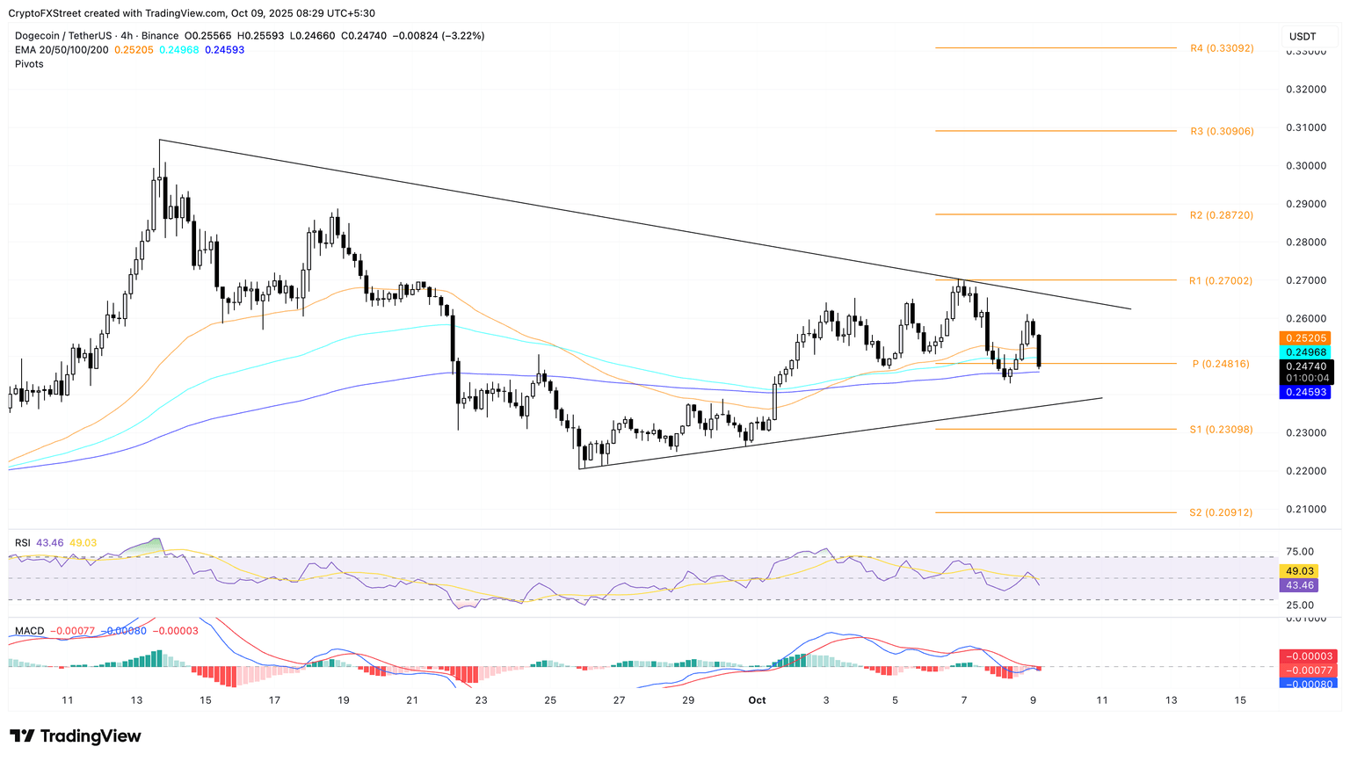The width and height of the screenshot is (1350, 761).
Task: Open the Binance exchange selector
Action: pos(162,35)
